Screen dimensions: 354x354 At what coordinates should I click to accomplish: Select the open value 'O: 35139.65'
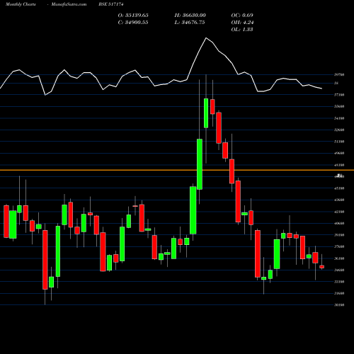pos(133,15)
